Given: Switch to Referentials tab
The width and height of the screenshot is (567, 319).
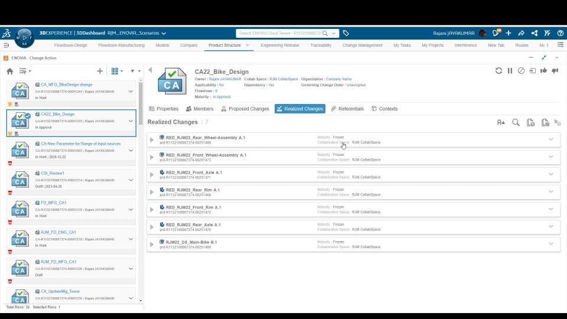Looking at the screenshot, I should [347, 109].
